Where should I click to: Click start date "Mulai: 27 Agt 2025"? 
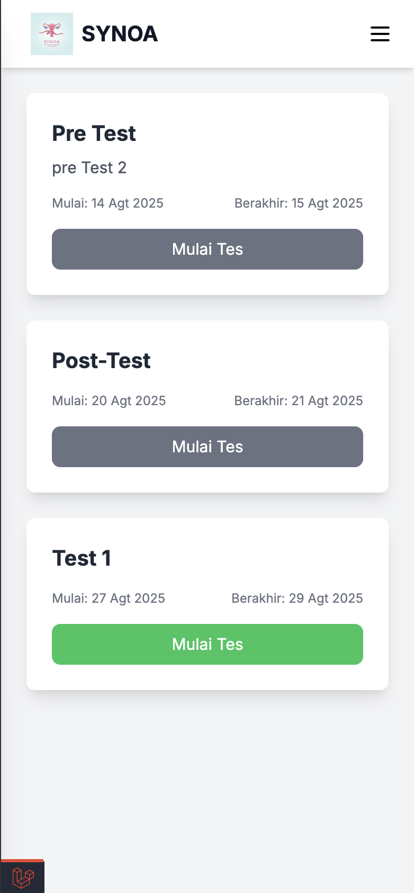coord(109,599)
